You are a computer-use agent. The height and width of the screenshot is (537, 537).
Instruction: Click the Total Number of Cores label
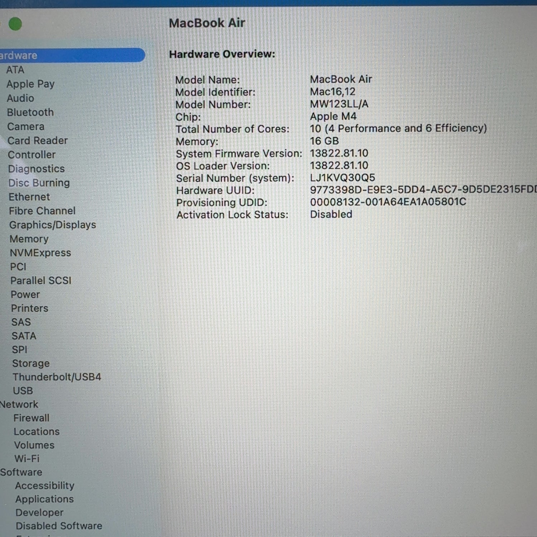[232, 129]
